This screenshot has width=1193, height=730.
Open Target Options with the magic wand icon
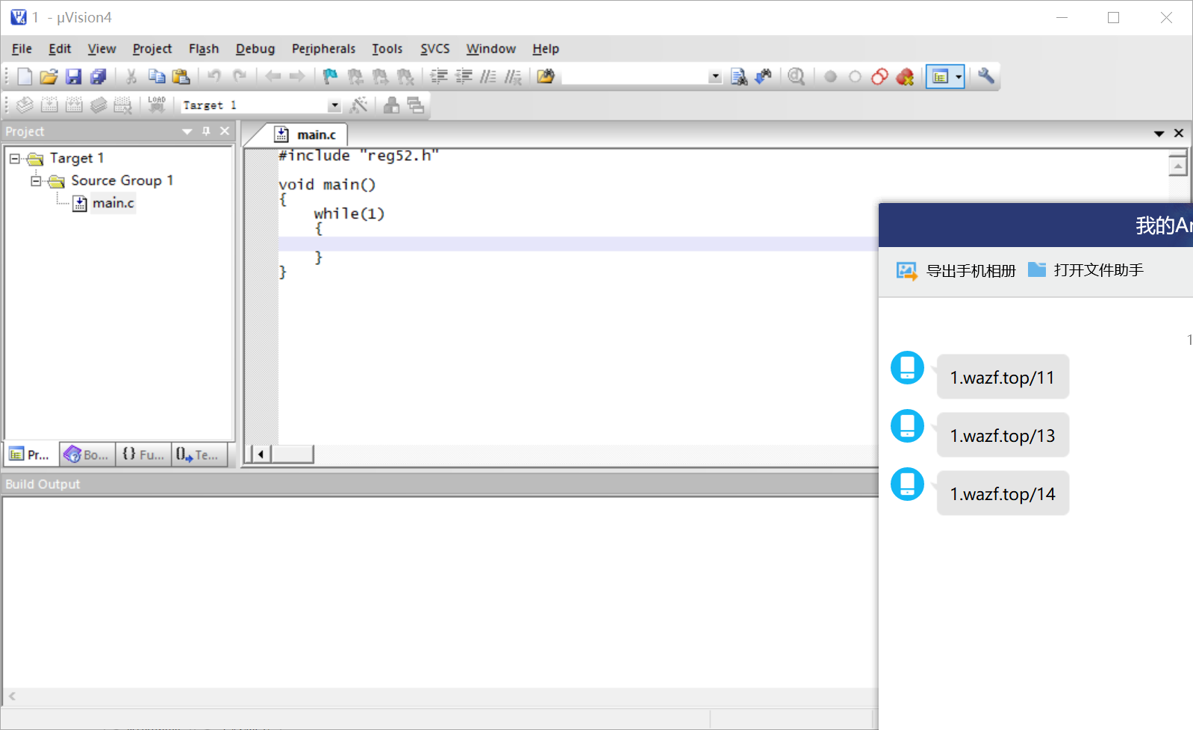pos(358,104)
